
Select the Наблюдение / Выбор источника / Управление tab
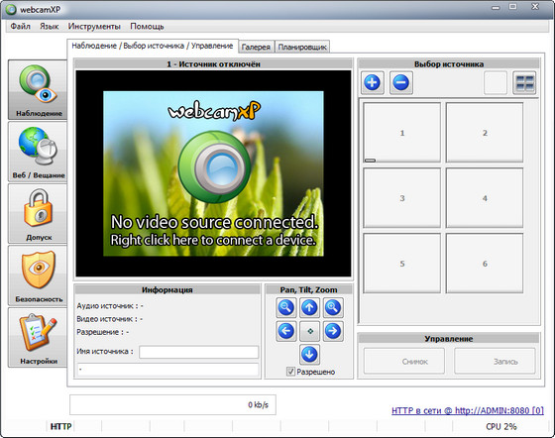pyautogui.click(x=153, y=46)
